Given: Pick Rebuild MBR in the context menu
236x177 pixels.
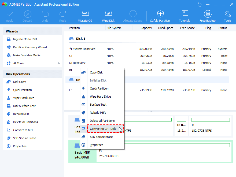Looking at the screenshot, I should coord(98,113).
